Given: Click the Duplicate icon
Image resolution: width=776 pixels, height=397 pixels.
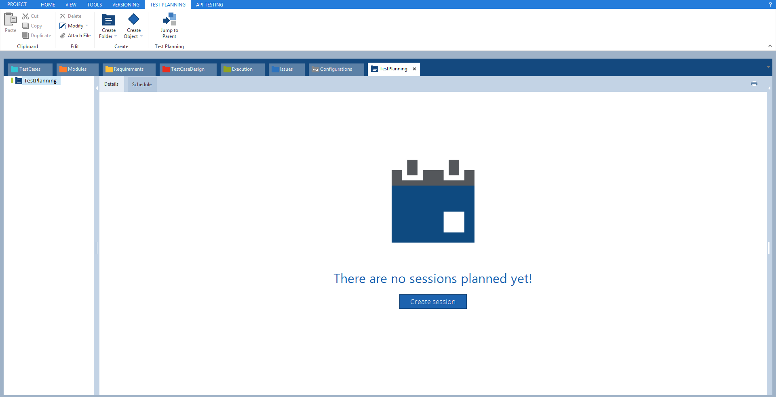Looking at the screenshot, I should (25, 36).
